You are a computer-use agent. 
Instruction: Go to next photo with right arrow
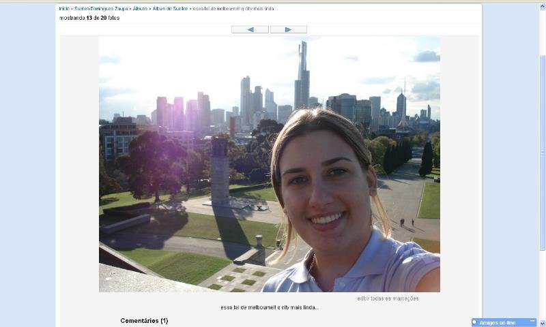[288, 29]
